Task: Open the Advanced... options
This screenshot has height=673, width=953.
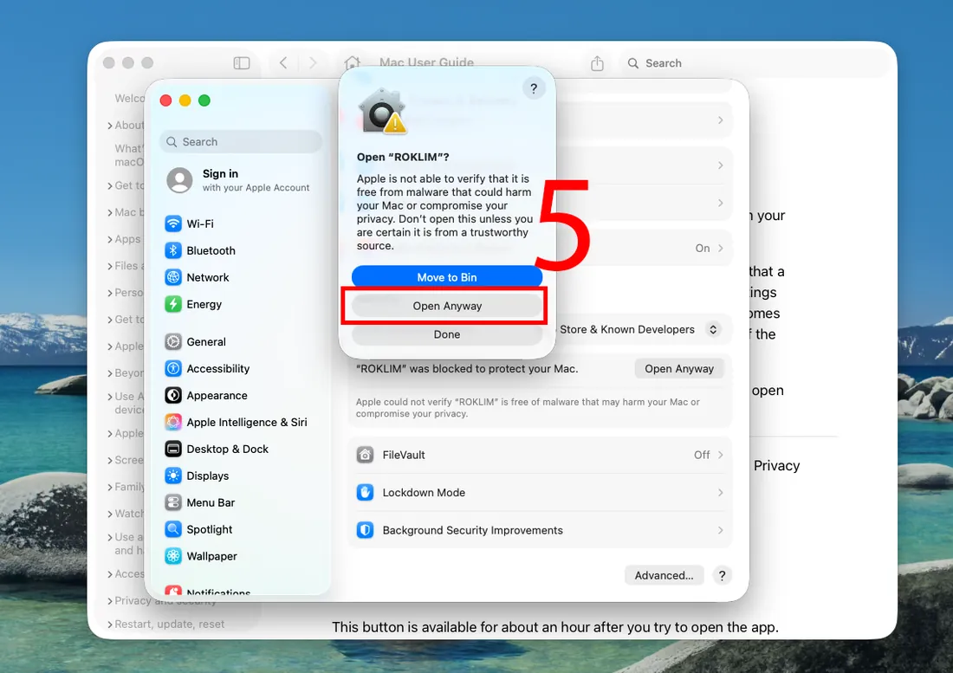Action: point(664,574)
